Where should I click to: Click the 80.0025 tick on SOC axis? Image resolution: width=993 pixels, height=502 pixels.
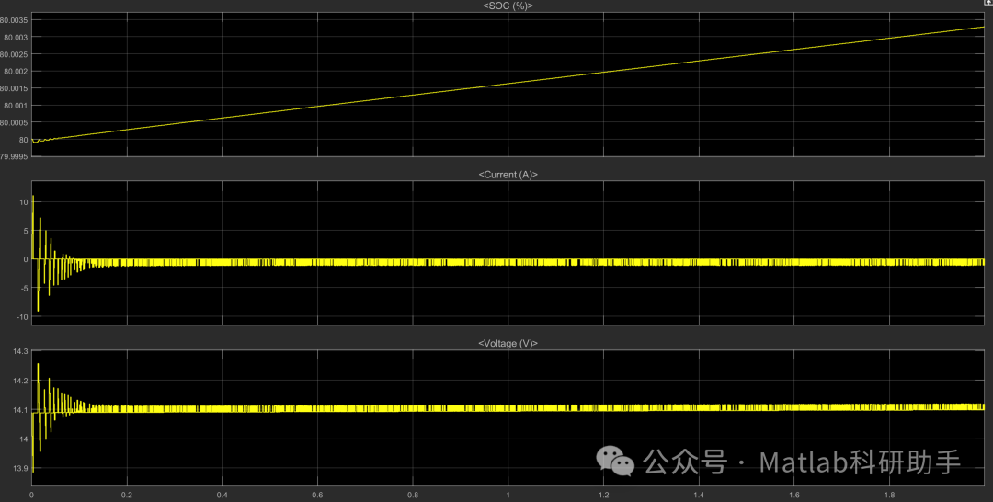pos(13,54)
